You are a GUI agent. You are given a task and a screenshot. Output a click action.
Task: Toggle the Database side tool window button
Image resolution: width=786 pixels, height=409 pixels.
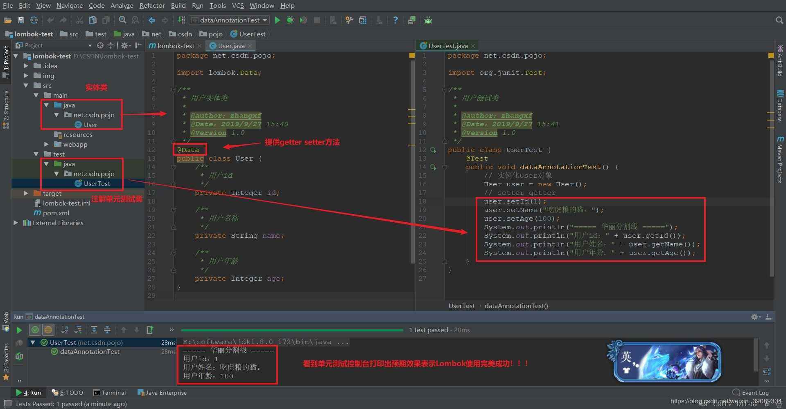tap(780, 105)
